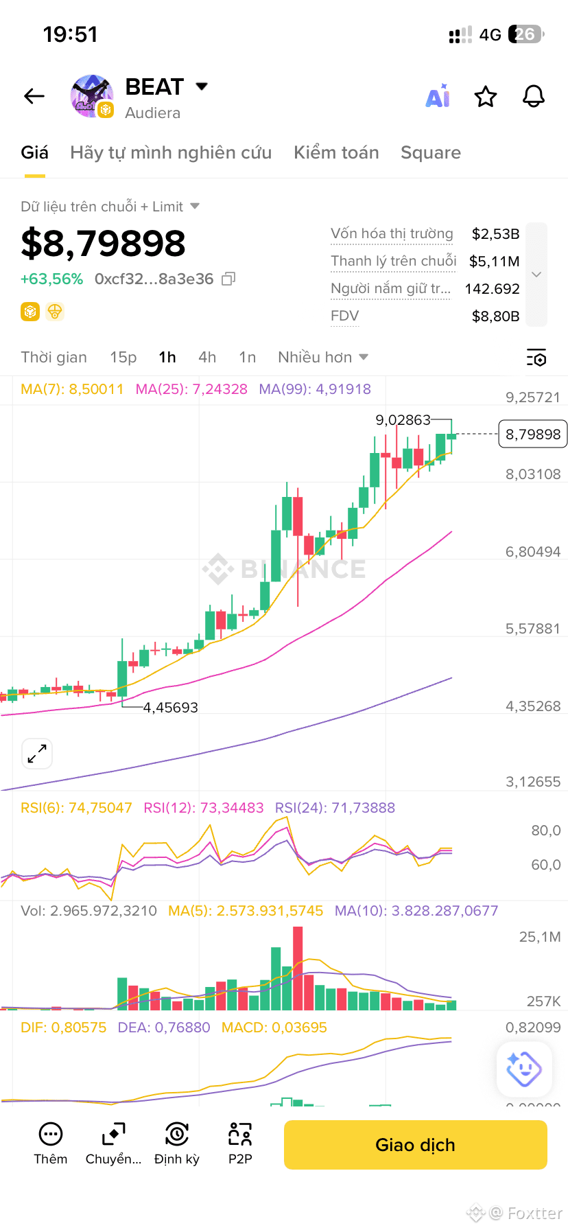568x1230 pixels.
Task: Tap the MA(7) indicator value
Action: tap(72, 389)
